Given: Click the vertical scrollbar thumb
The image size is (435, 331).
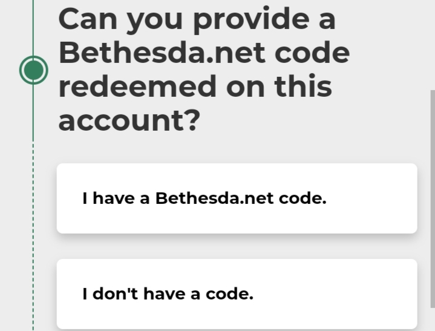Looking at the screenshot, I should coord(433,198).
